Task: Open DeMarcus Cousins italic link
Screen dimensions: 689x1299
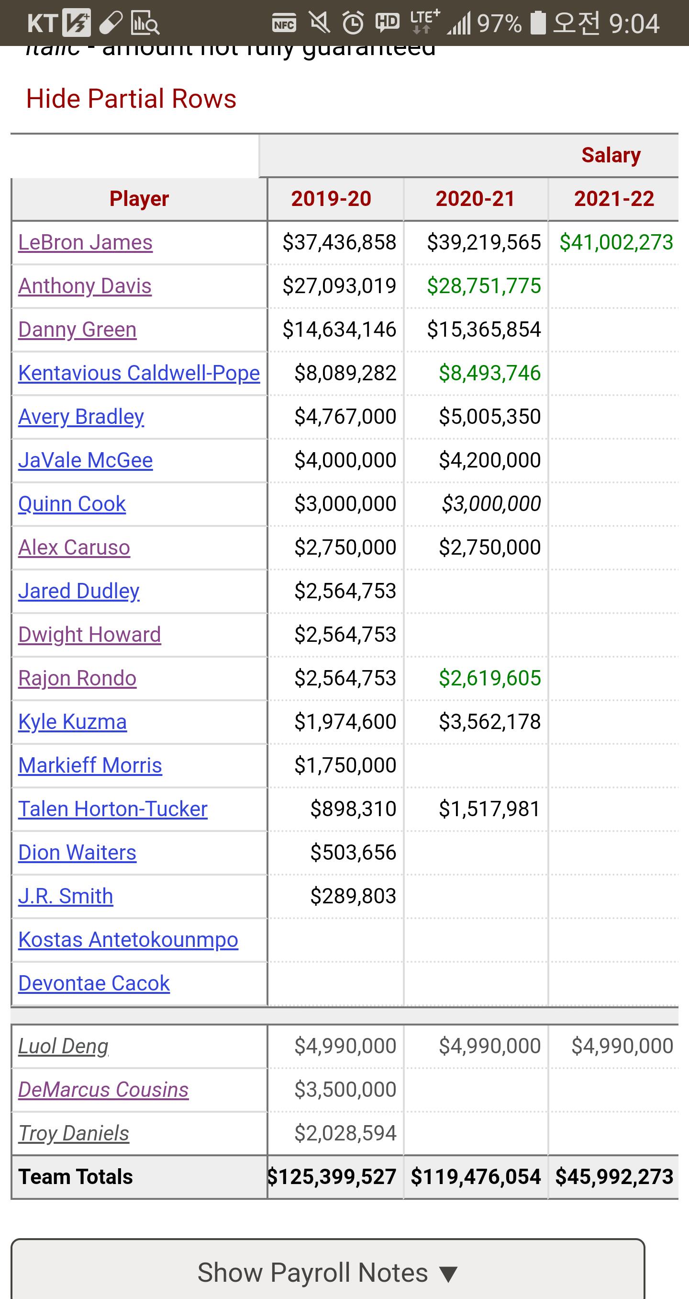Action: click(103, 1090)
